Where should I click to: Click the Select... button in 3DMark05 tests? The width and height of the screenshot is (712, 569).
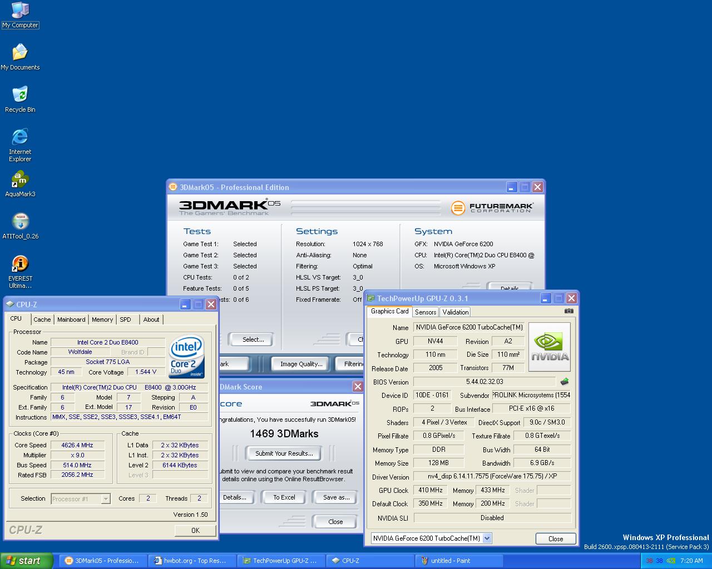point(253,340)
